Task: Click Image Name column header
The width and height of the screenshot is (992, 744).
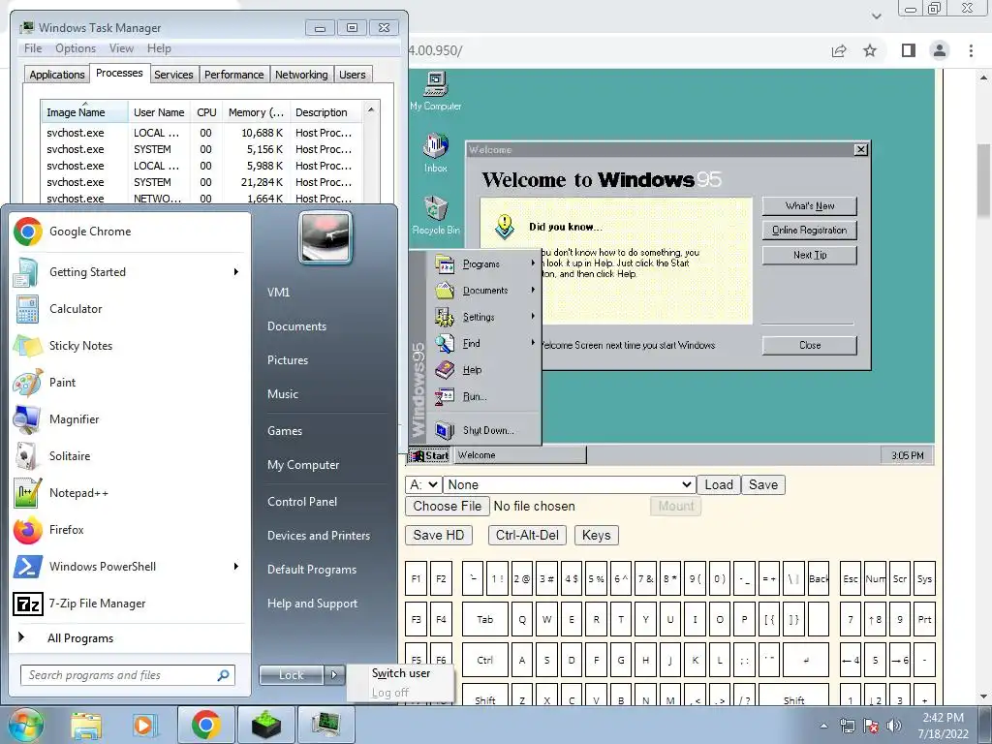Action: (x=84, y=112)
